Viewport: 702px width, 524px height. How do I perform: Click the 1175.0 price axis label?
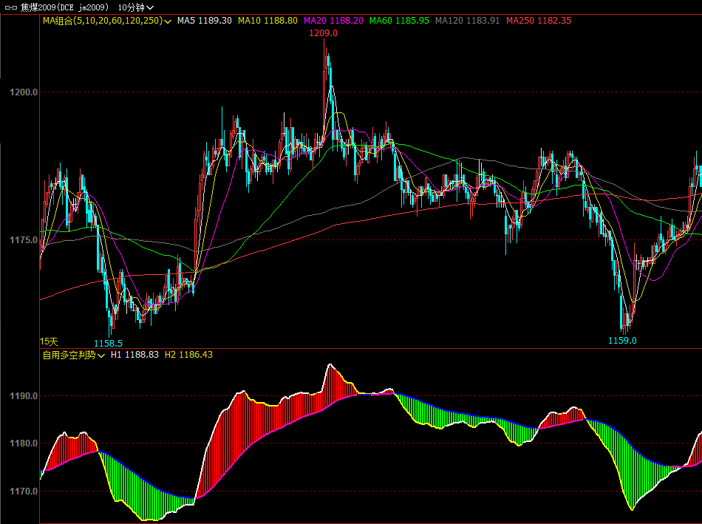coord(24,240)
